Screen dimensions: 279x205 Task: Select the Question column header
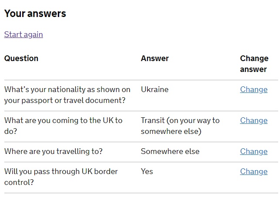[x=21, y=58]
